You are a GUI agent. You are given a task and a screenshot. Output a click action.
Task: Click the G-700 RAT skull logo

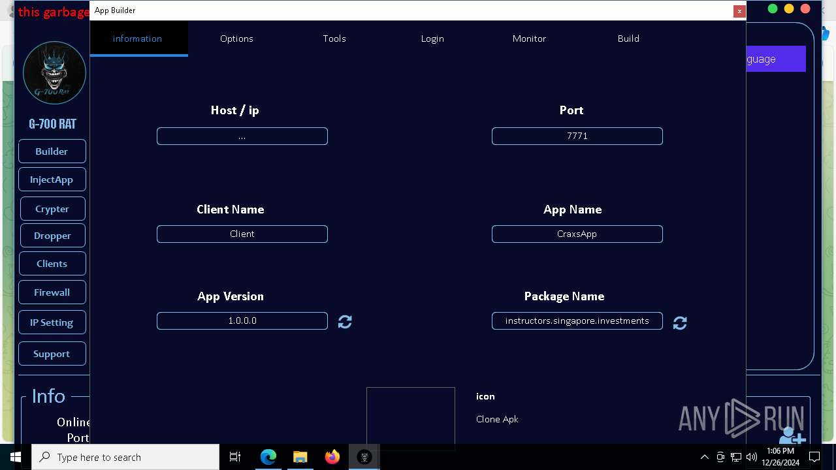click(x=54, y=73)
